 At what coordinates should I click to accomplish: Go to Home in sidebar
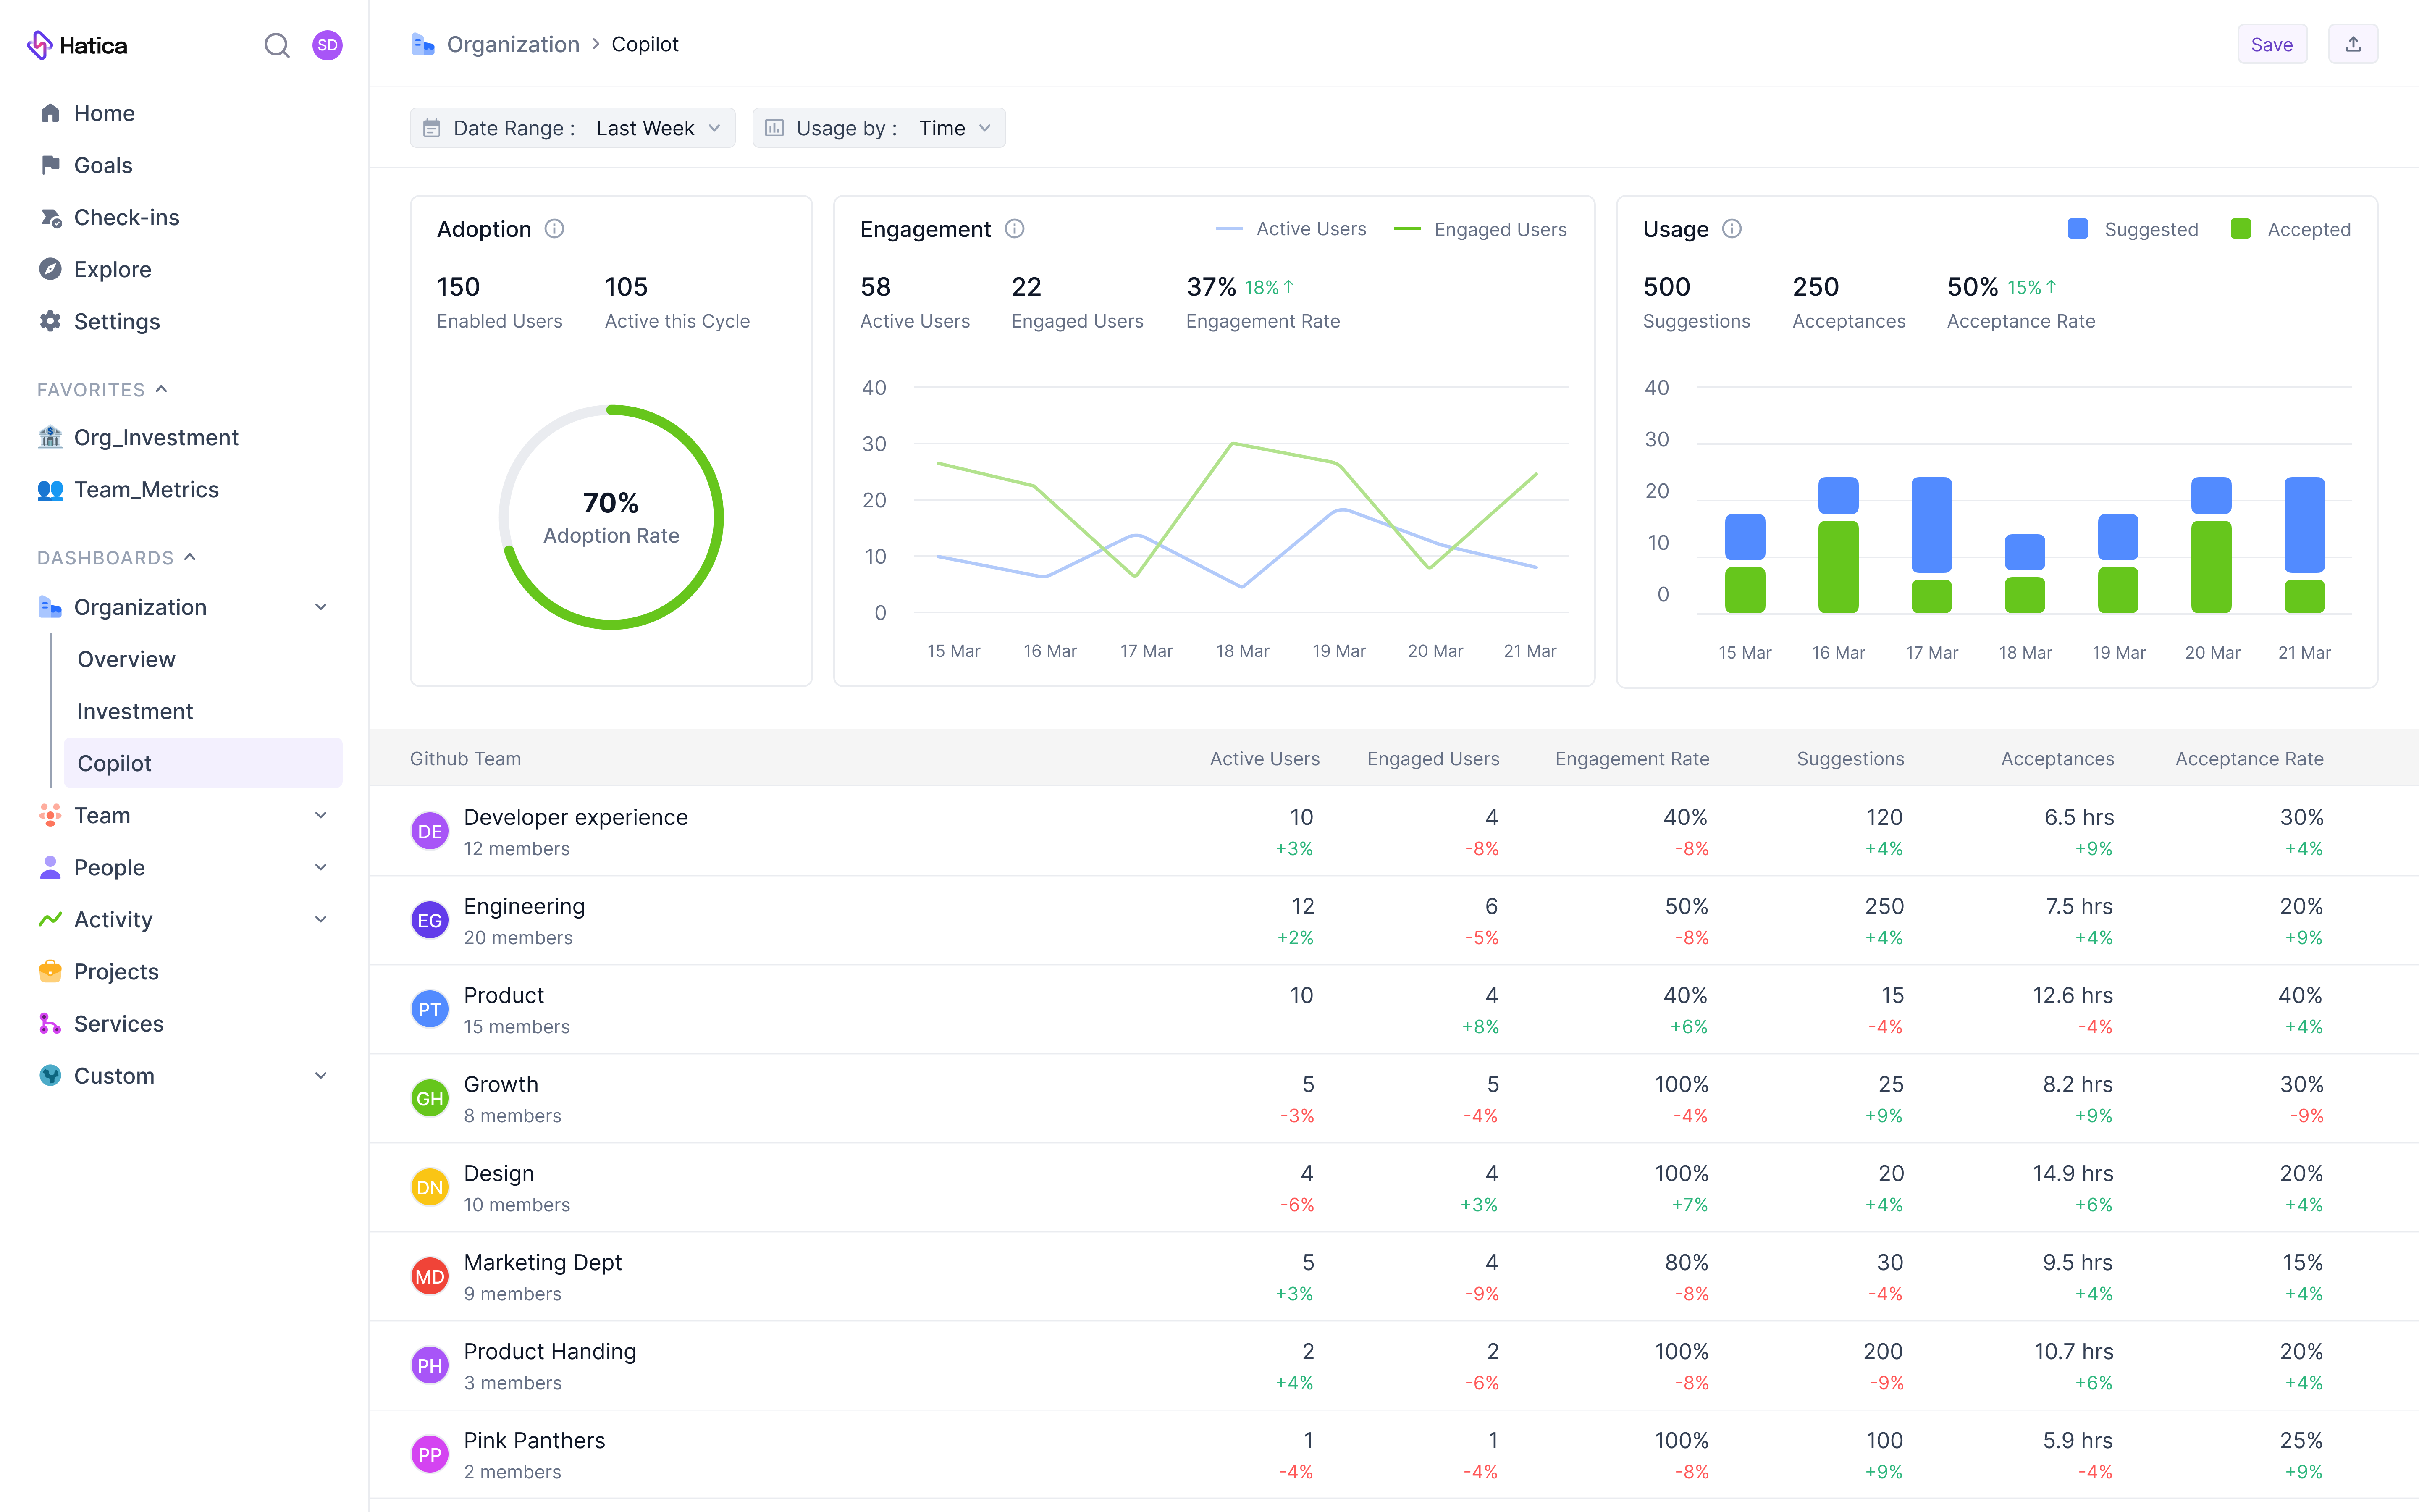coord(104,113)
